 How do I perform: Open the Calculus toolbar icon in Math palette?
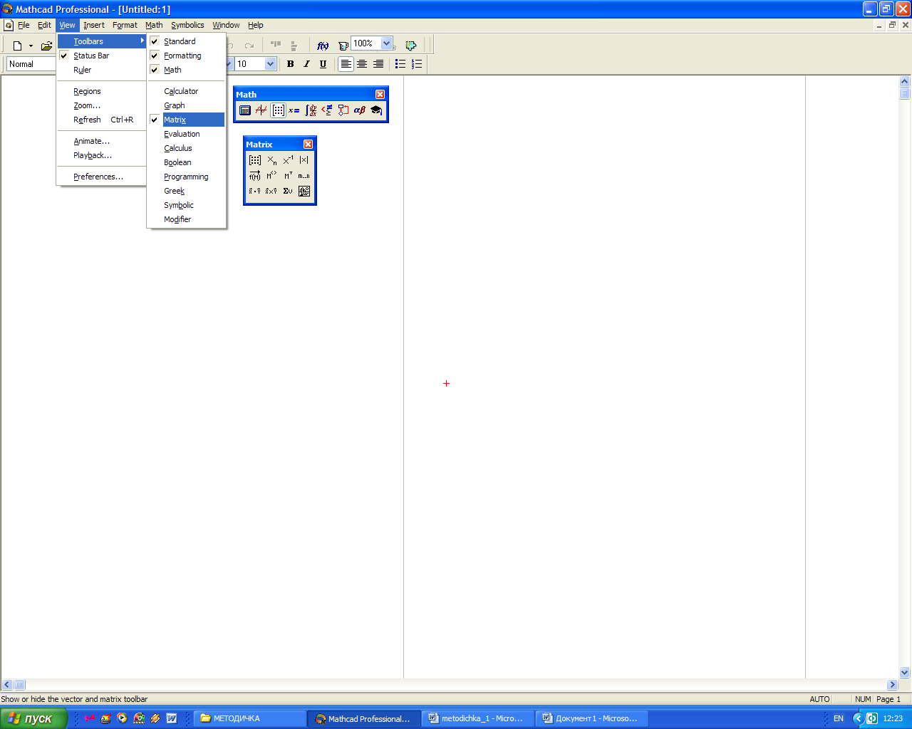(311, 110)
